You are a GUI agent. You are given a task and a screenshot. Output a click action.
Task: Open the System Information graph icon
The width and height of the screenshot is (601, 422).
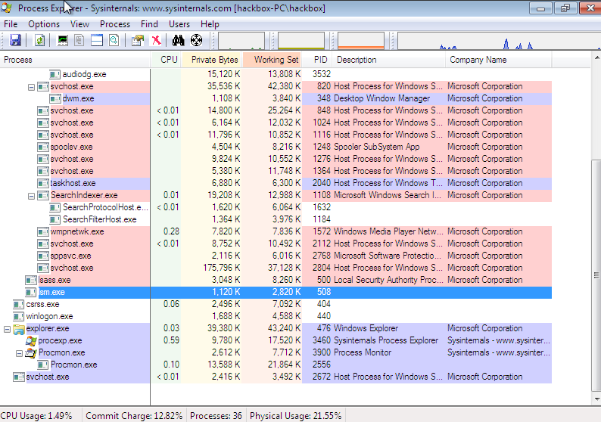[63, 40]
